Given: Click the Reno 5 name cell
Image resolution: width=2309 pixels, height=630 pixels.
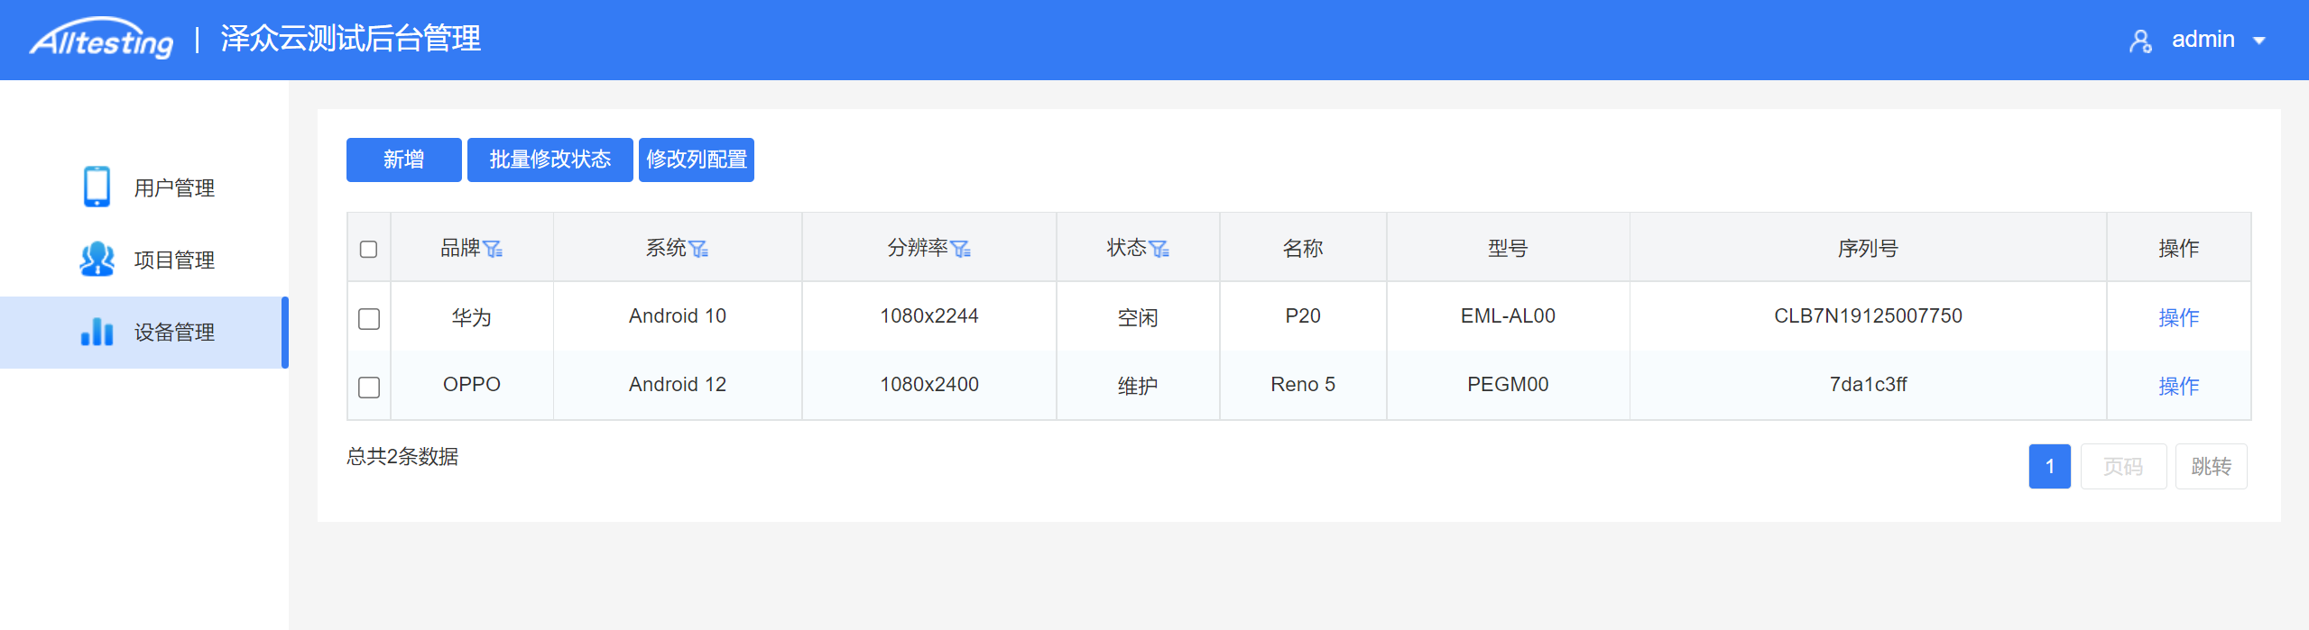Looking at the screenshot, I should pyautogui.click(x=1302, y=385).
